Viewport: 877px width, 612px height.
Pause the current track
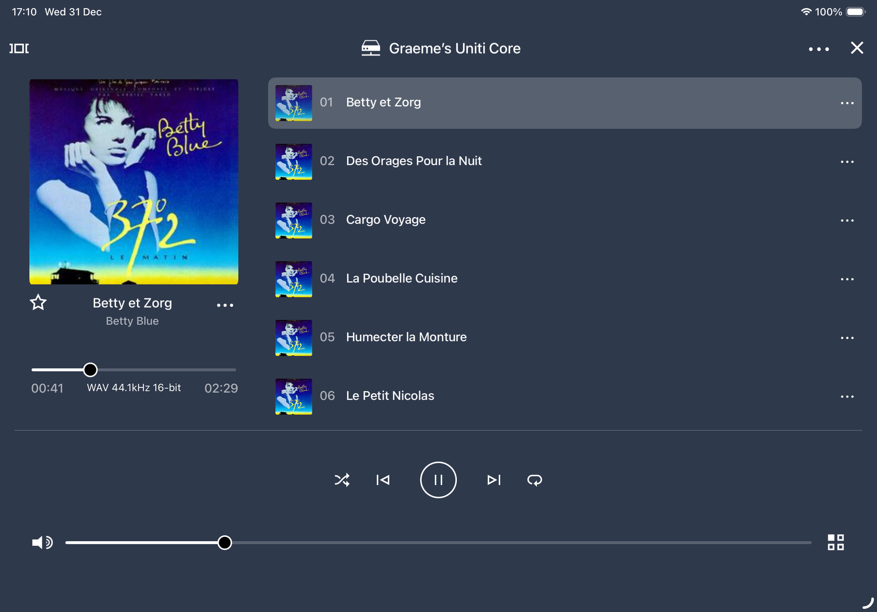click(438, 480)
